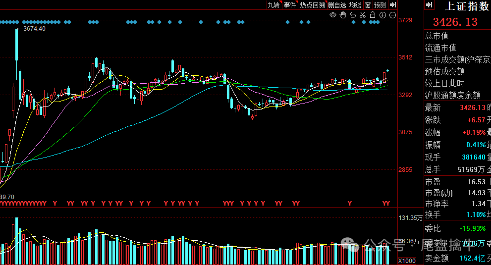Collapse quote side panel with arrow icon

(x=429, y=4)
